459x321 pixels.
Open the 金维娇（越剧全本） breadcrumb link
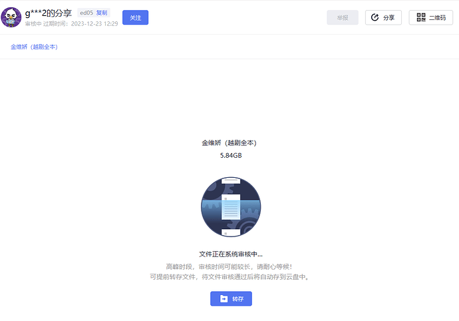coord(34,47)
